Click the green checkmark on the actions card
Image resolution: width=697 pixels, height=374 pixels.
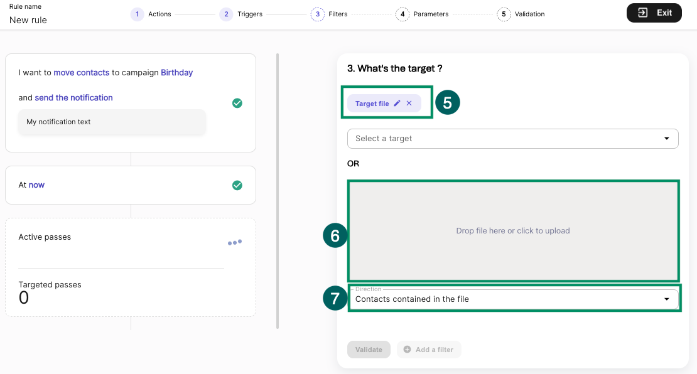point(237,103)
